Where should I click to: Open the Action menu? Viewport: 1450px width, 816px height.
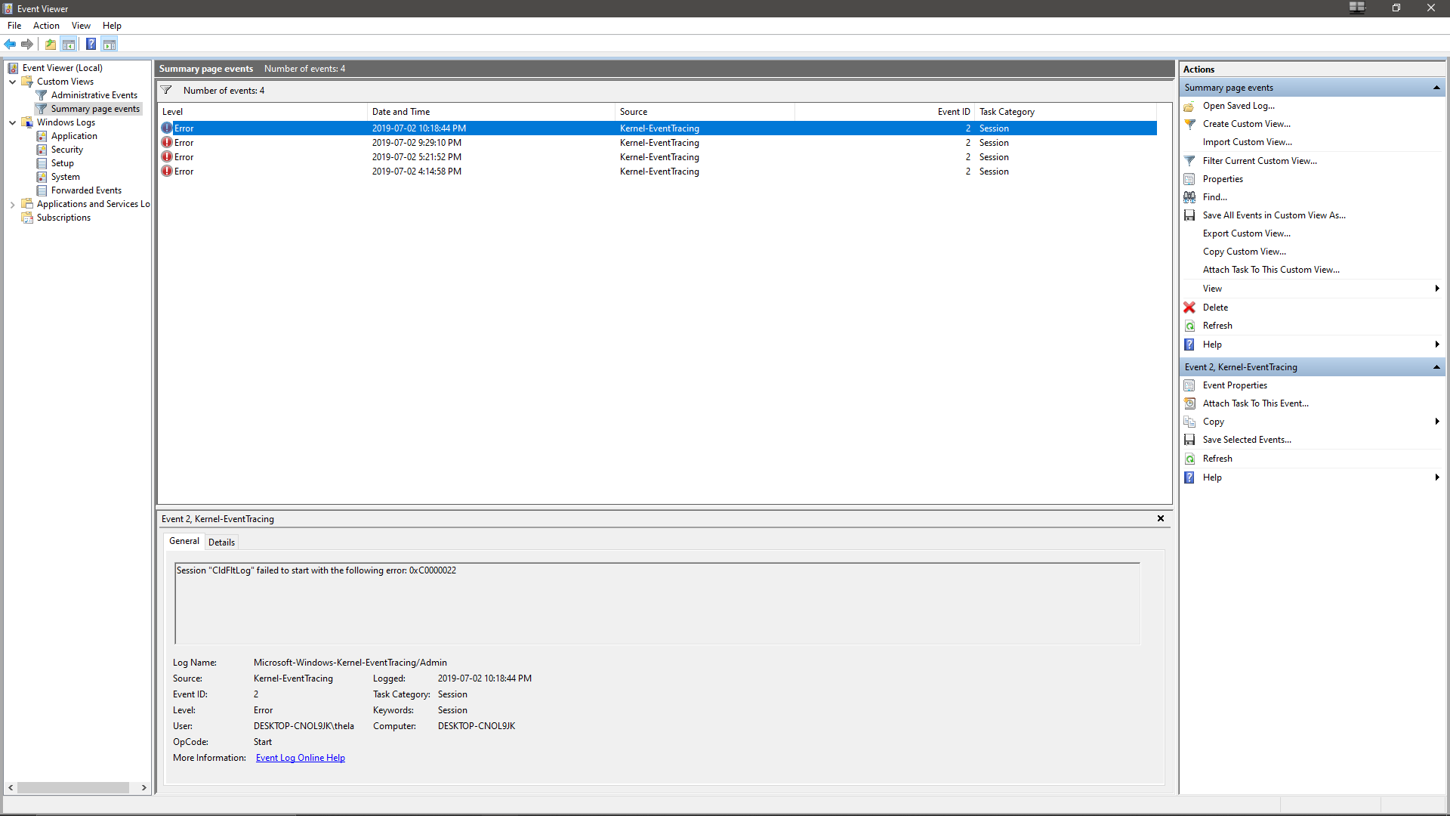coord(46,26)
